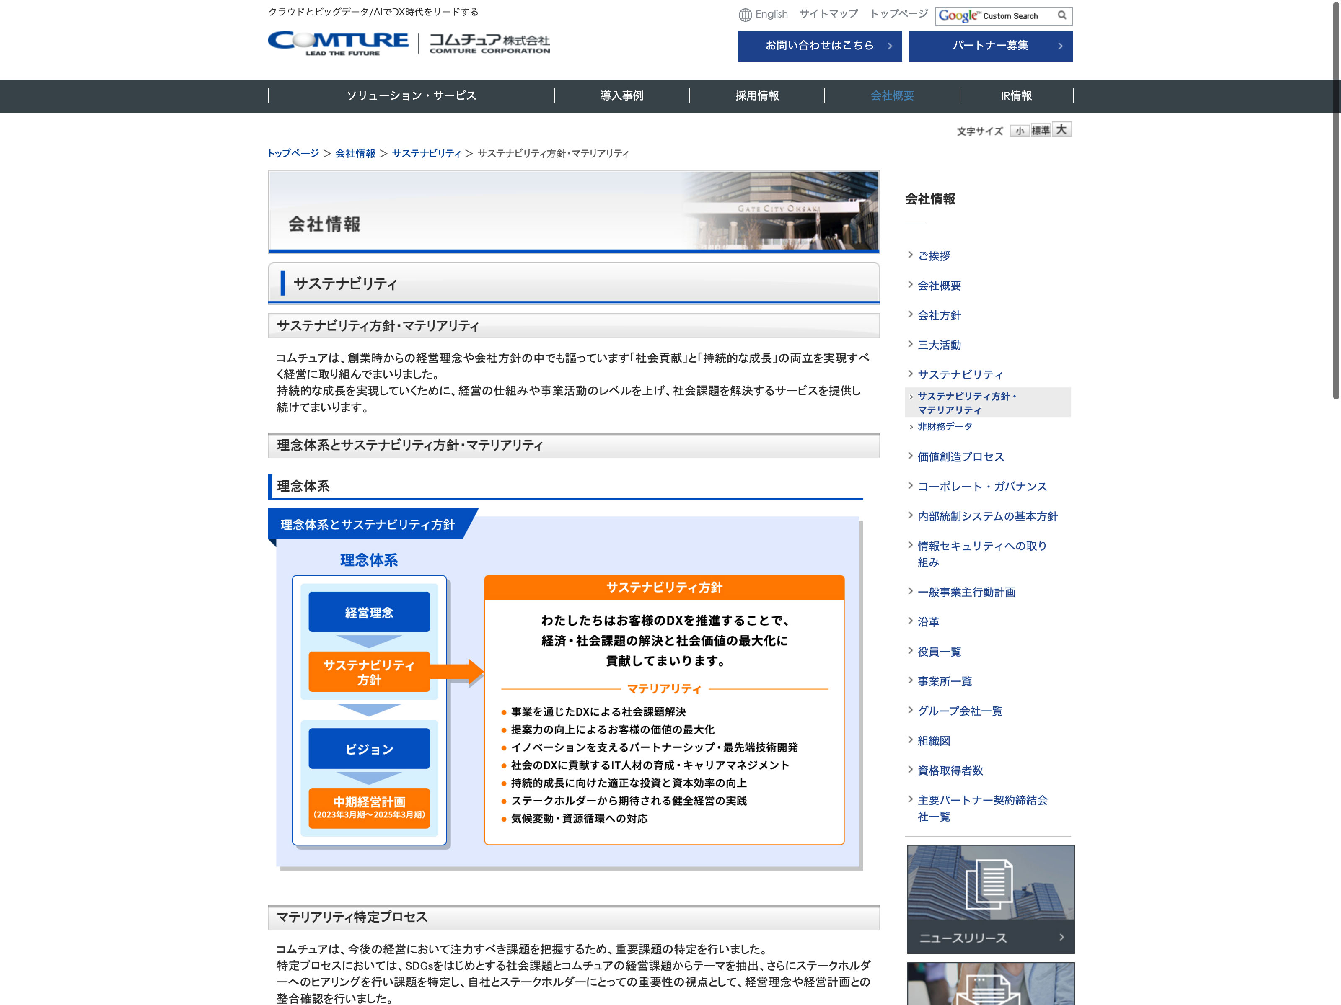Viewport: 1341px width, 1005px height.
Task: Click the globe icon beside English
Action: [x=745, y=15]
